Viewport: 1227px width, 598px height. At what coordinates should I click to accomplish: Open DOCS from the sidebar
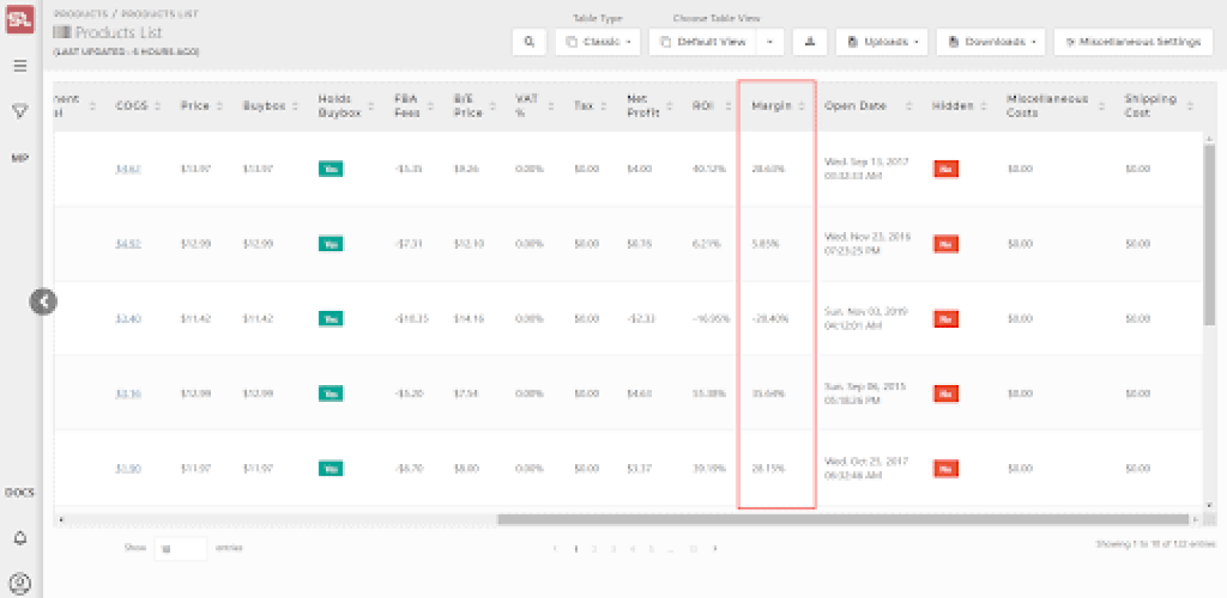click(20, 492)
